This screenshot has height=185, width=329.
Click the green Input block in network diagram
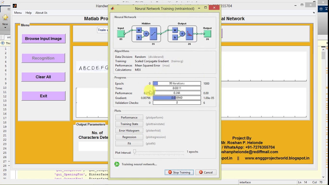pyautogui.click(x=121, y=34)
